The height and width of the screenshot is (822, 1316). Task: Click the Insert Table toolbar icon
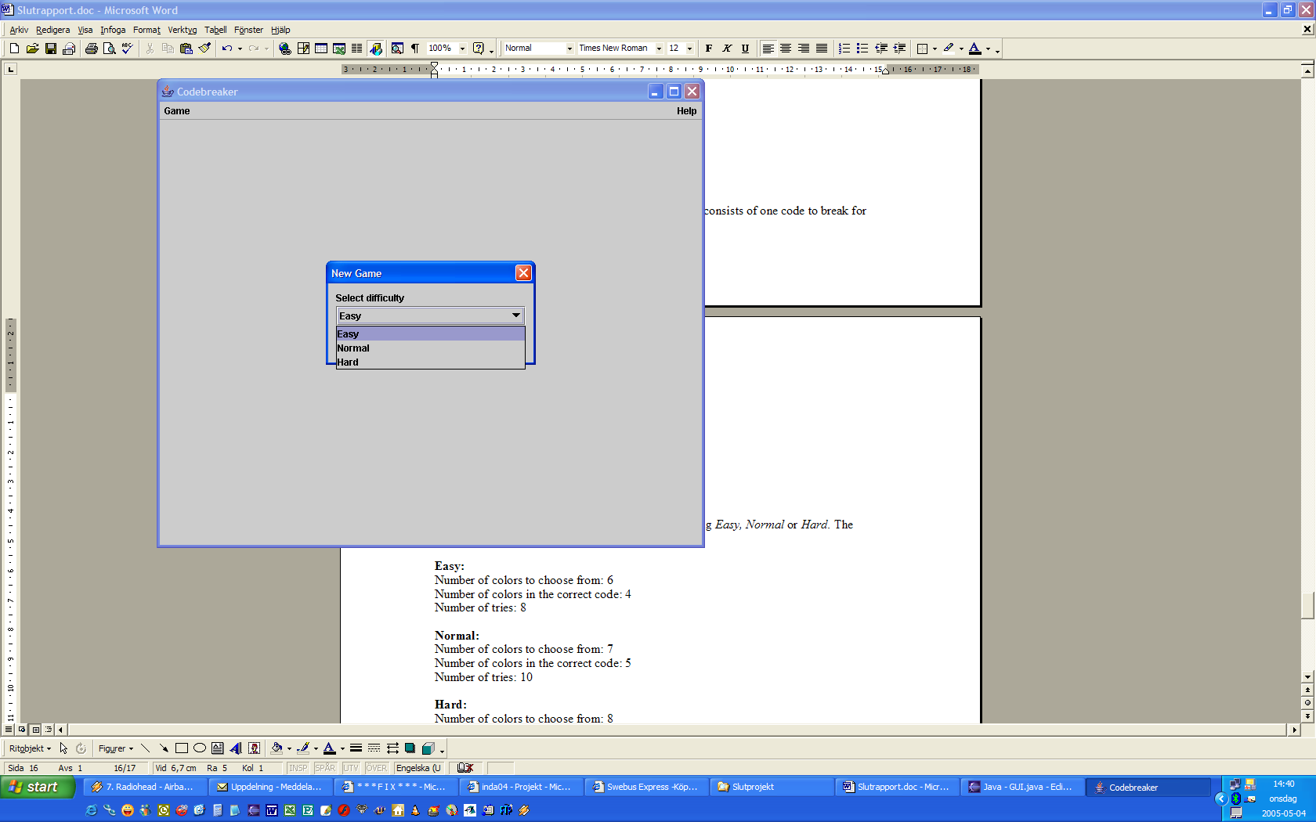[321, 49]
